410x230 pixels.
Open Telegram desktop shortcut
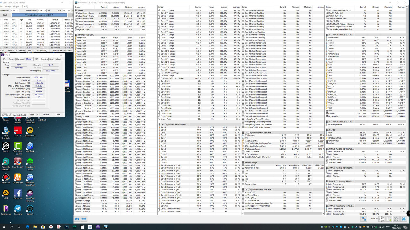coord(18,211)
